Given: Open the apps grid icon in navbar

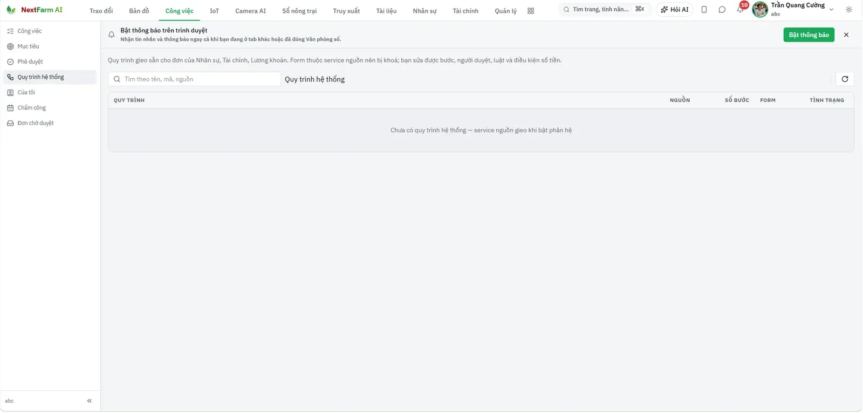Looking at the screenshot, I should [x=531, y=11].
